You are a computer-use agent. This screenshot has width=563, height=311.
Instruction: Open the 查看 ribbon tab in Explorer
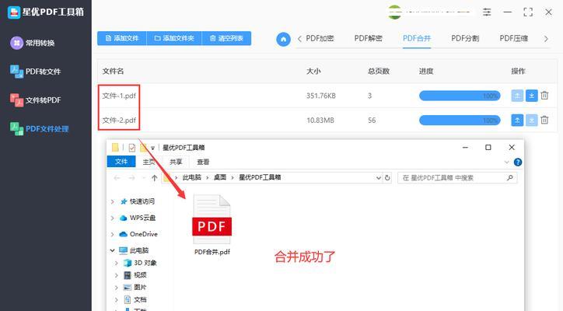203,162
